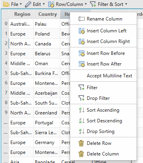Click the Filter funnel icon in menu
The image size is (143, 163).
tap(81, 87)
